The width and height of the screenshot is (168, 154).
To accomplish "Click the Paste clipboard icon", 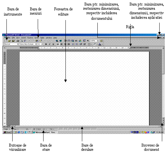I will 37,41.
